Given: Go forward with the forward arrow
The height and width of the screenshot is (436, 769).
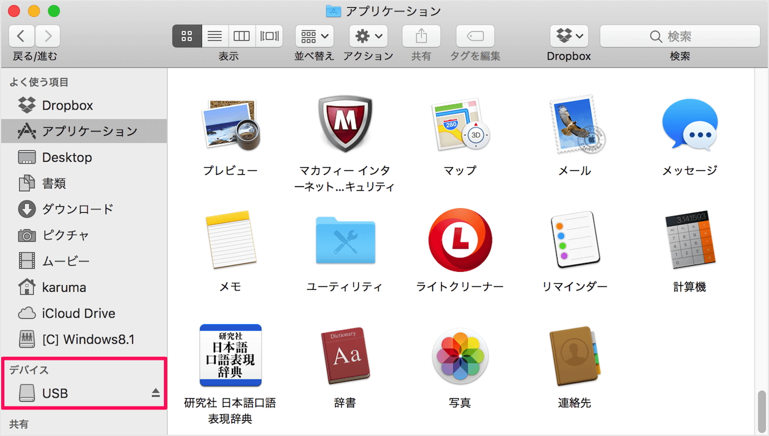Looking at the screenshot, I should click(x=47, y=36).
